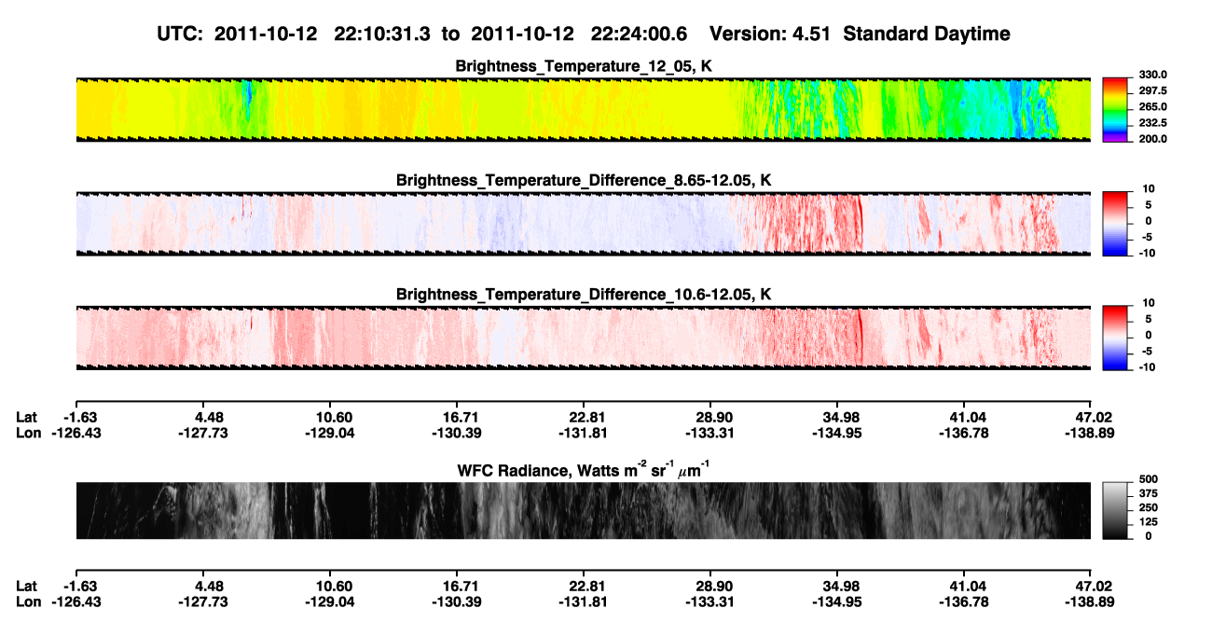The width and height of the screenshot is (1212, 622).
Task: Click longitude '-129.04' under the 10.6-12.05 panel
Action: tap(328, 432)
